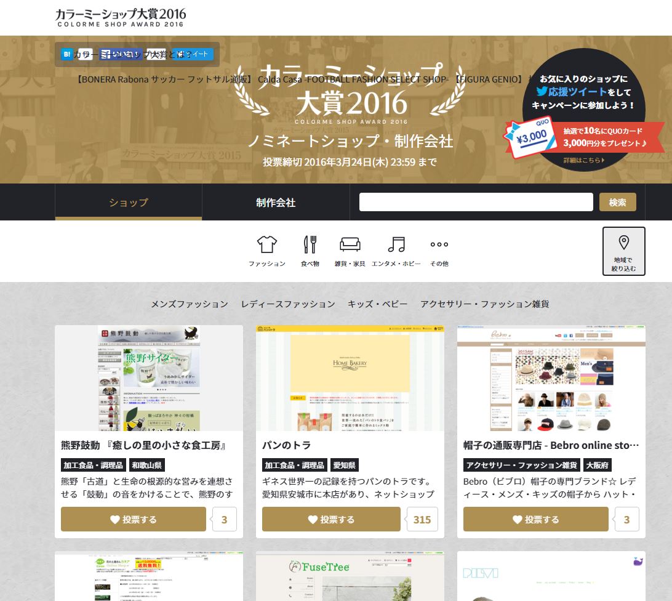Click the 大阪府 region tag

597,465
